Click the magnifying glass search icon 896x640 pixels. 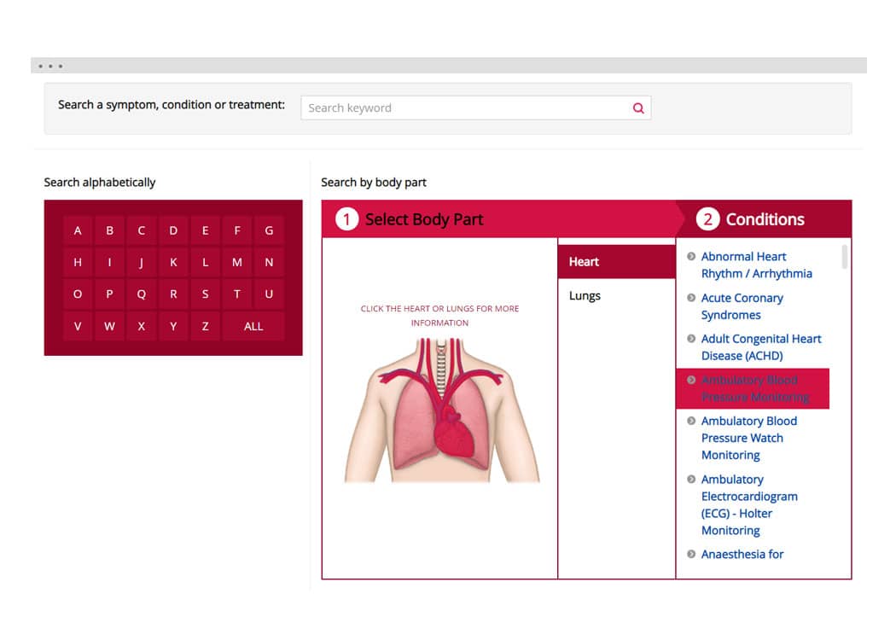(638, 108)
